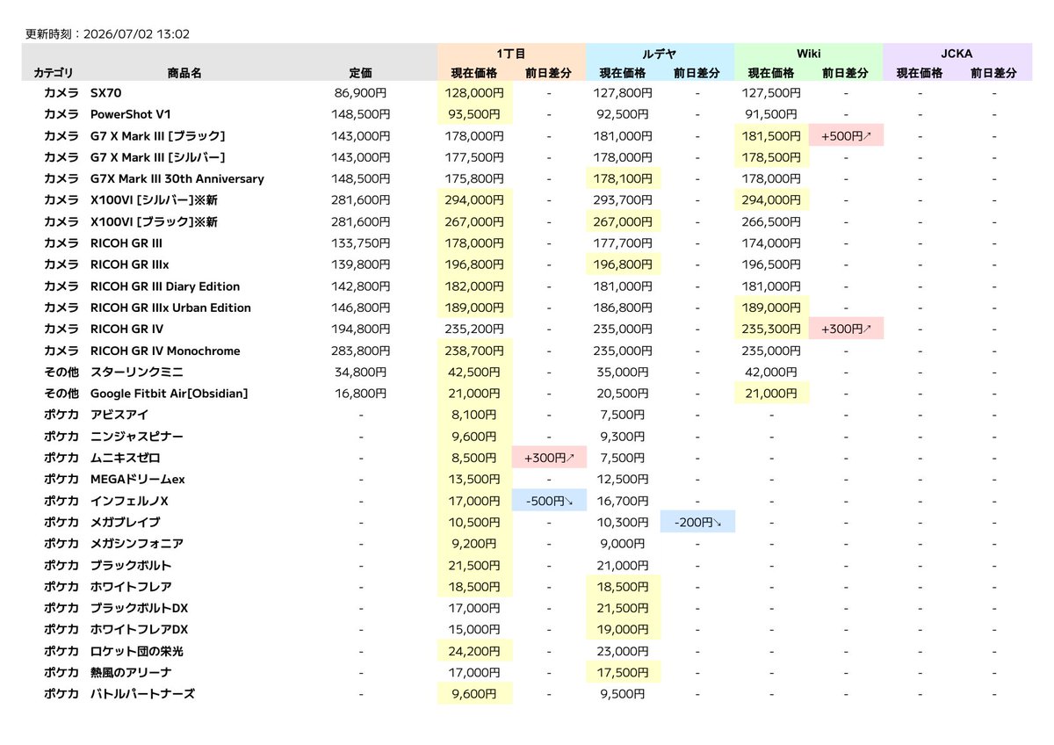Click the 127,800円 price cell
This screenshot has width=1054, height=745.
[623, 92]
